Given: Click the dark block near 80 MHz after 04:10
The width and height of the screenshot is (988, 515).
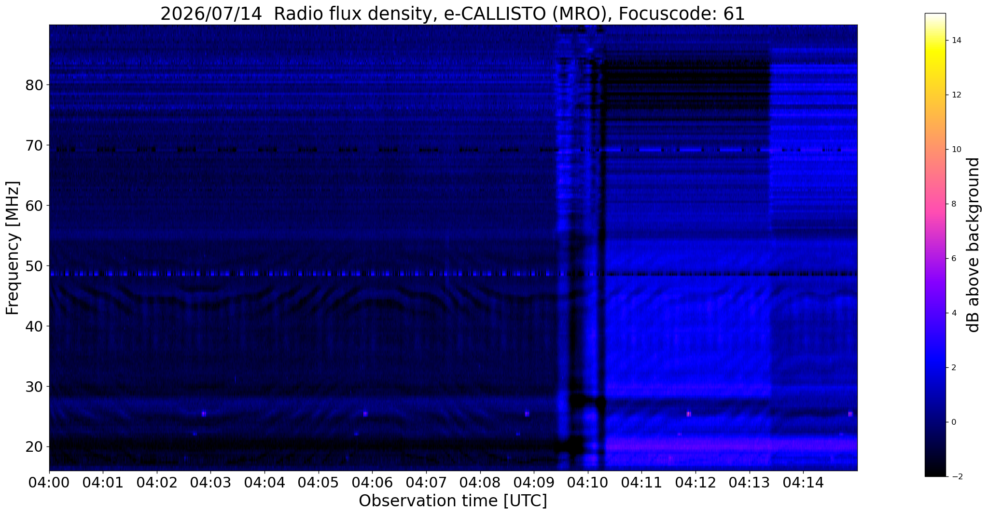Looking at the screenshot, I should pos(686,77).
